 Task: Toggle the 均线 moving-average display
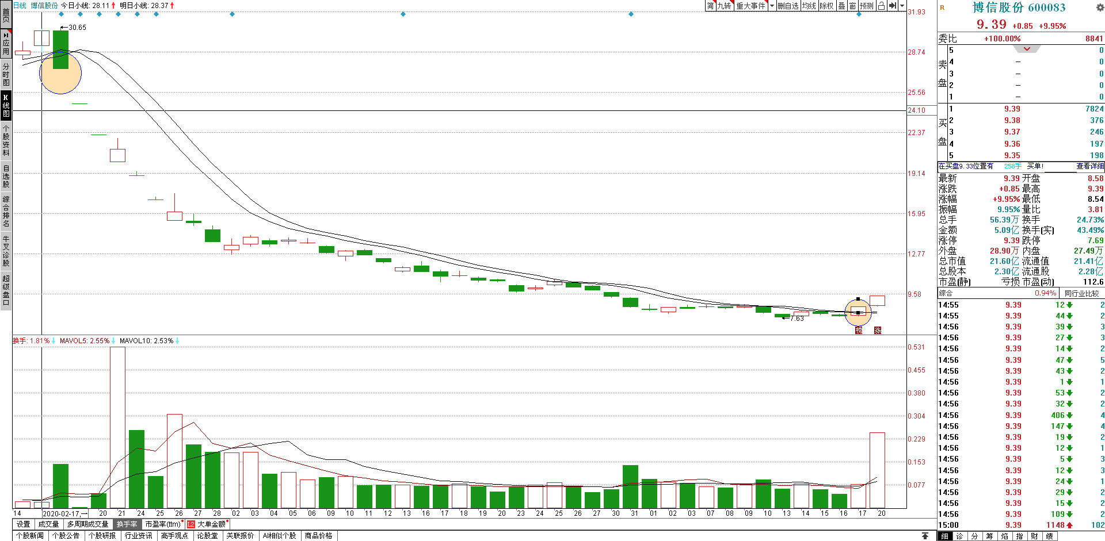pos(809,6)
